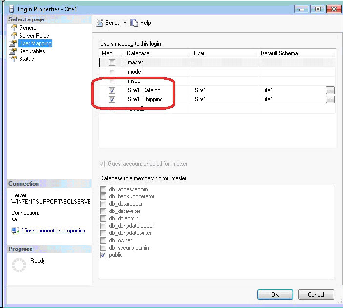Click the Script toolbar icon

pos(100,23)
